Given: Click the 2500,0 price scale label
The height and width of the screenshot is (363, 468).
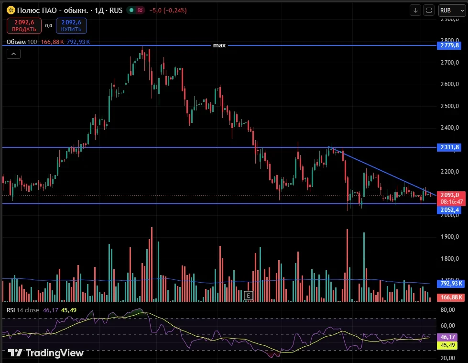Looking at the screenshot, I should (450, 106).
